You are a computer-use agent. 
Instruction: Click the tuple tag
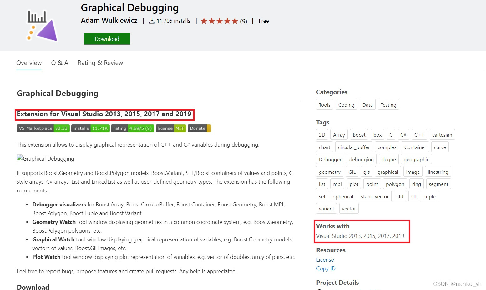430,196
